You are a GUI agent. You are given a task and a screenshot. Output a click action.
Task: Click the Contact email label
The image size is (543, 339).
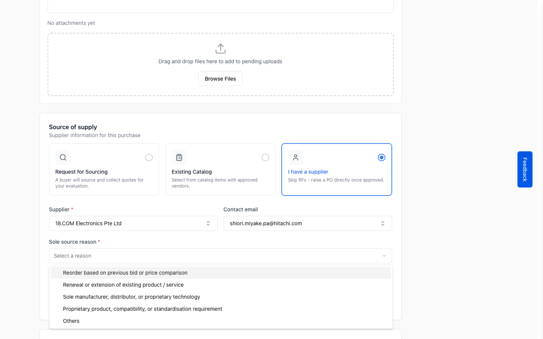pyautogui.click(x=241, y=209)
